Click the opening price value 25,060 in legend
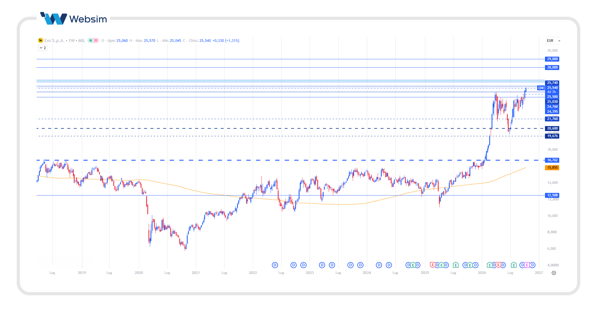Screen dimensions: 597x312 [x=122, y=41]
